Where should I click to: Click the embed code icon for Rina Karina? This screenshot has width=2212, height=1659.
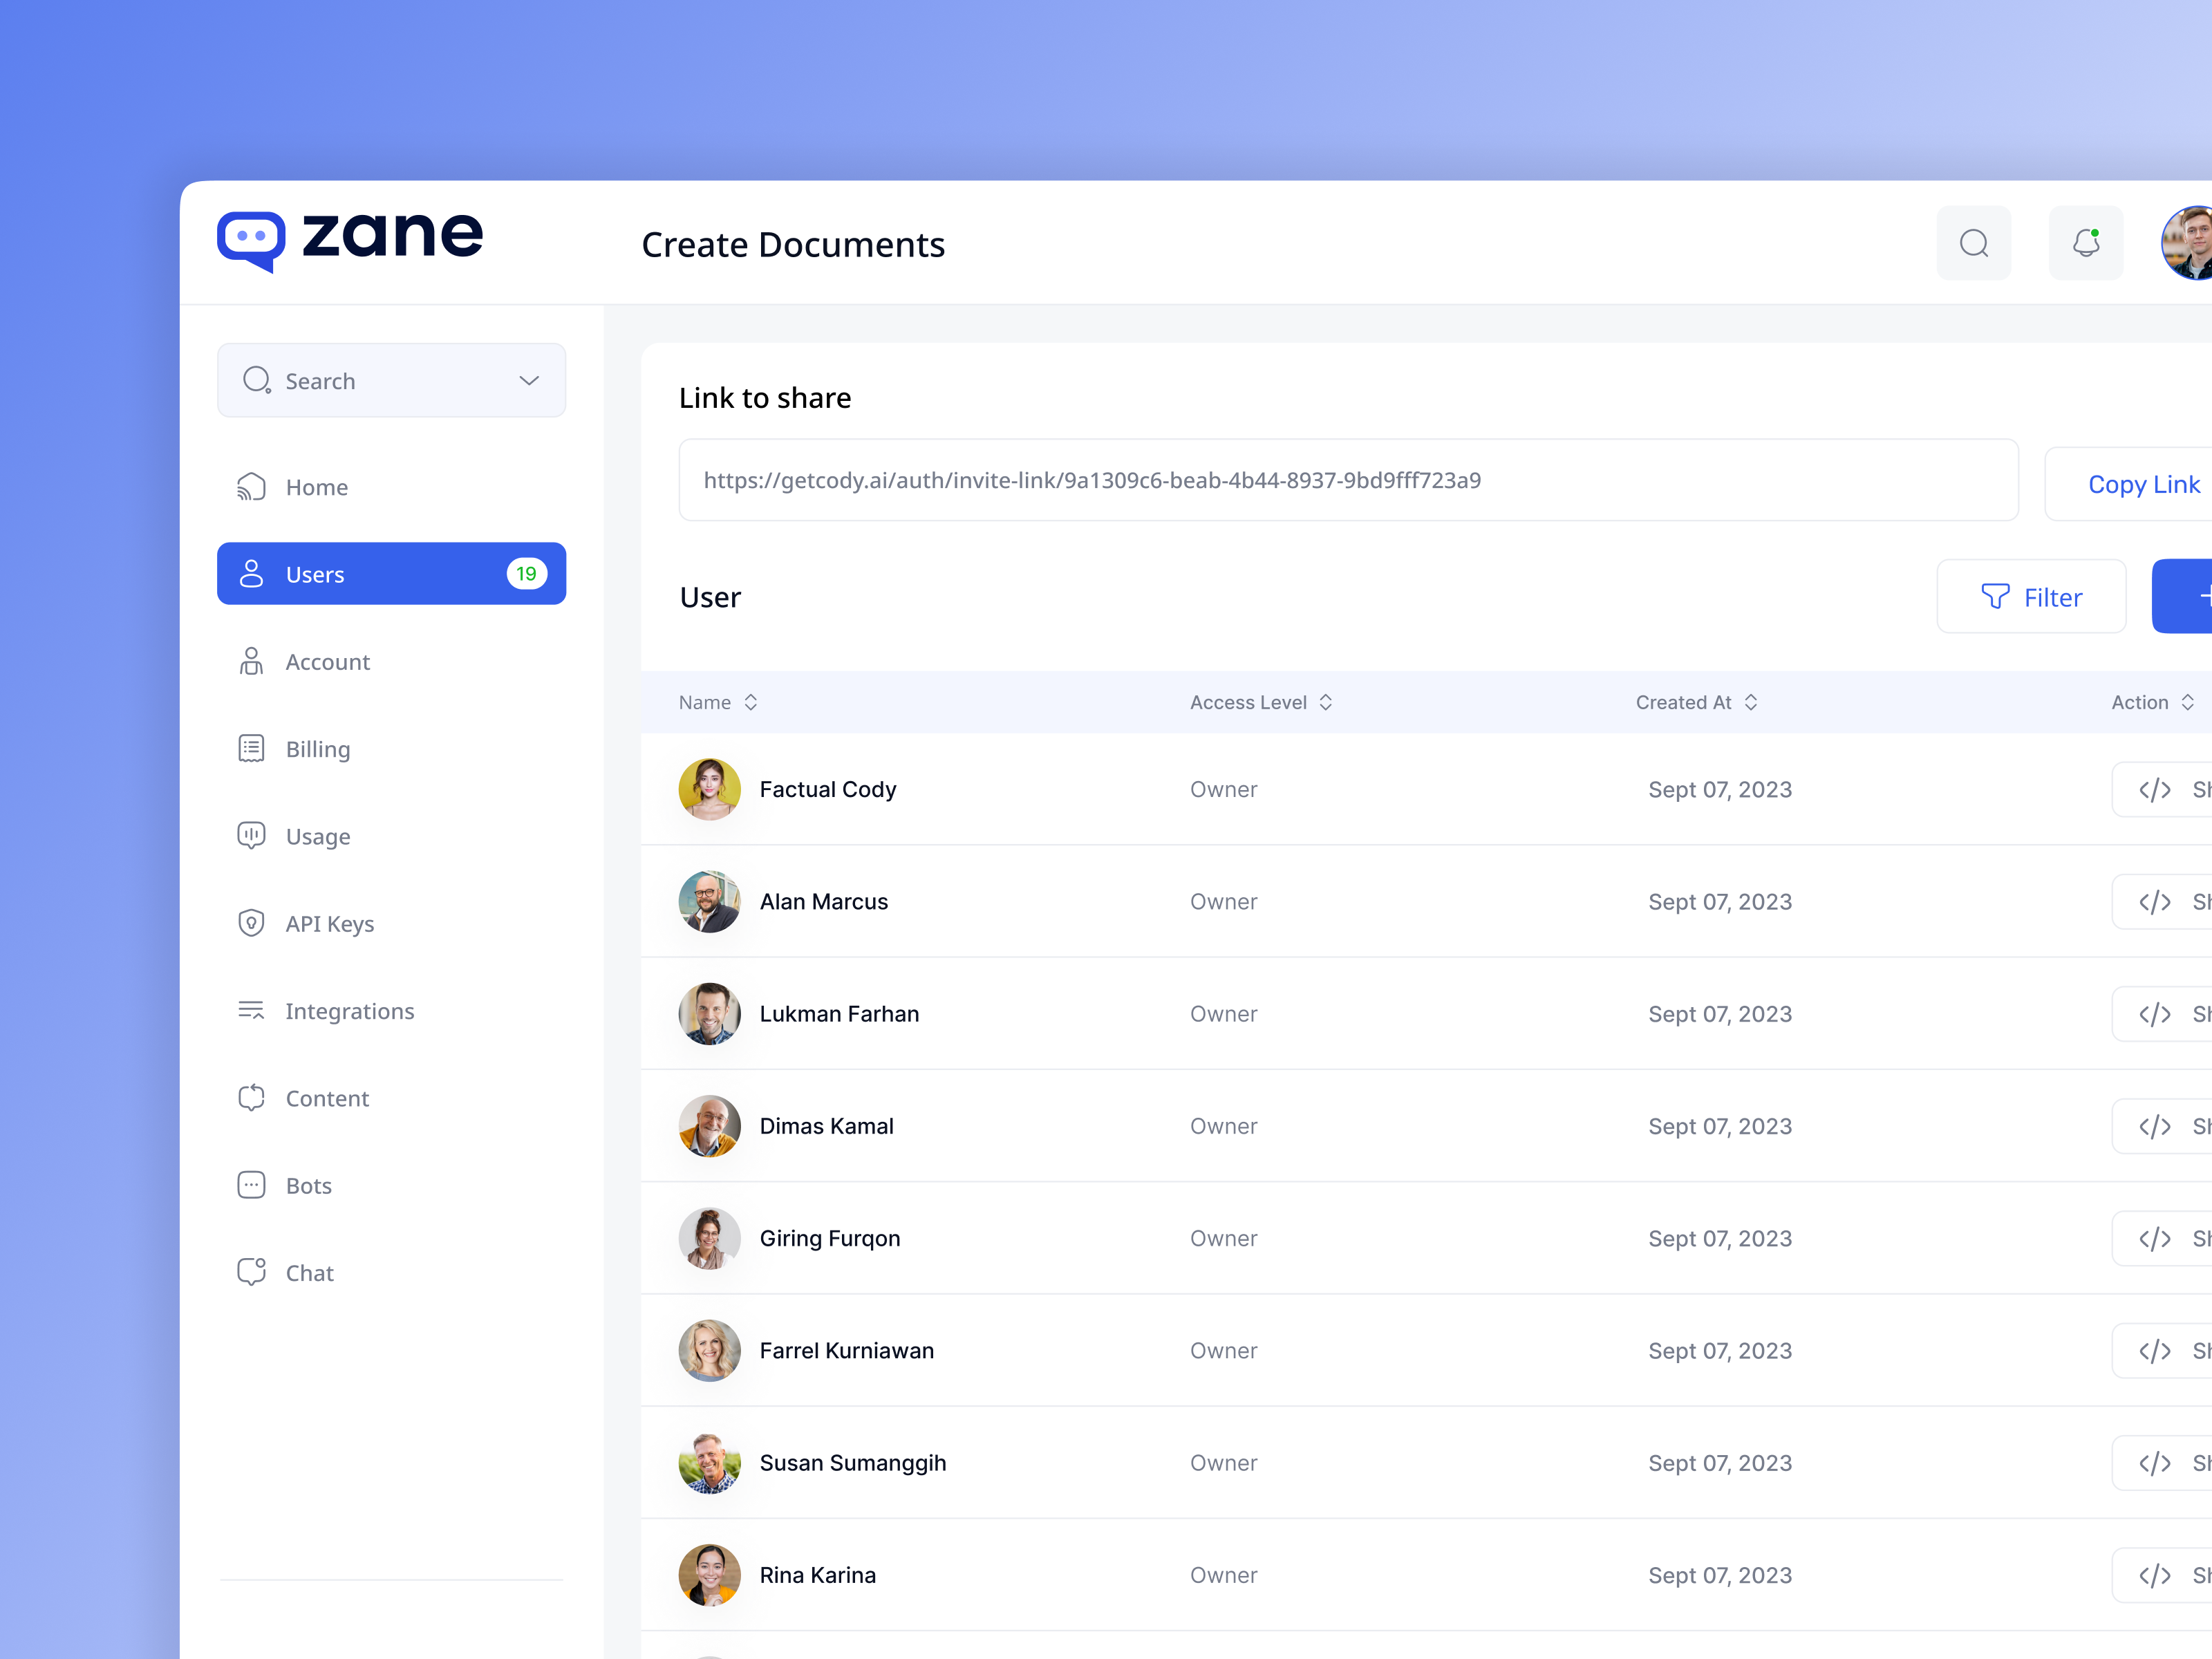coord(2156,1574)
